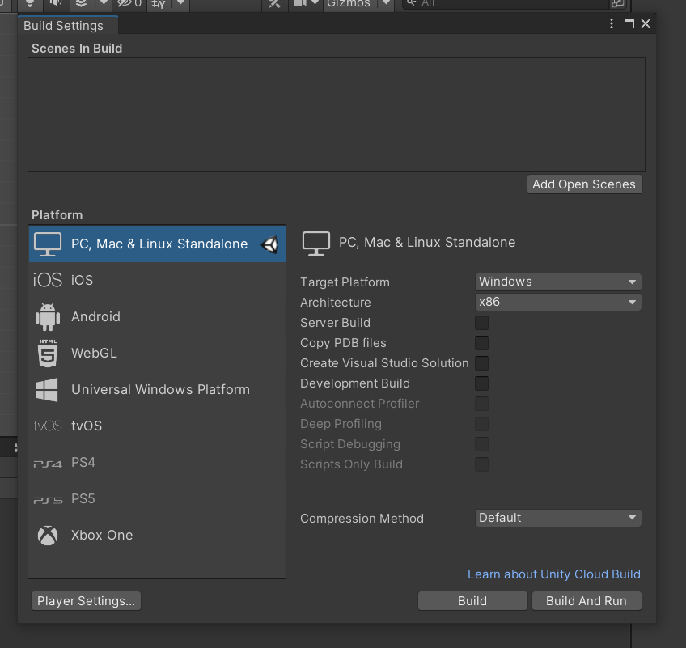The width and height of the screenshot is (686, 648).
Task: Click the Compression Method label
Action: (x=362, y=519)
